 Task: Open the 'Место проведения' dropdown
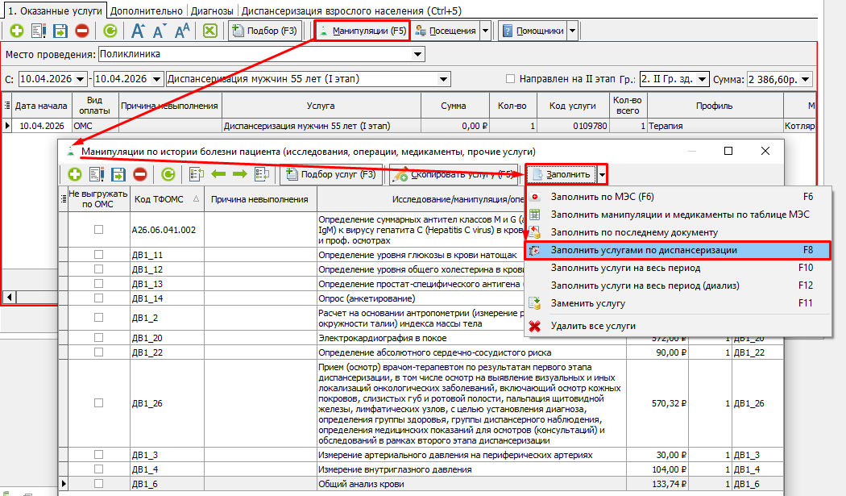pos(417,54)
